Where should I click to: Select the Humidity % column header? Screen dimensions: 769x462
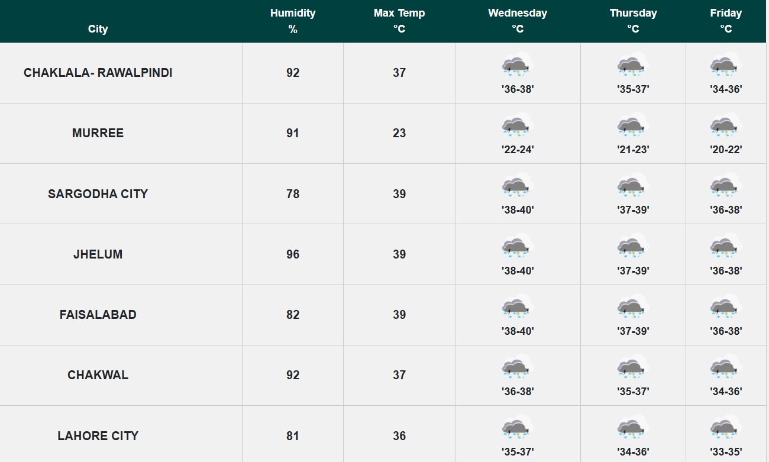293,21
